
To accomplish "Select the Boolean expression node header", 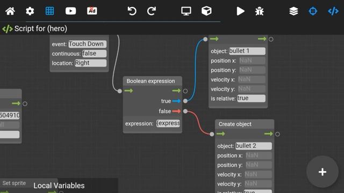I will 153,81.
